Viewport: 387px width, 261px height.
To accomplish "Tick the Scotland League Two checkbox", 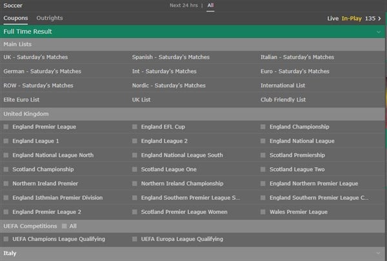I will coord(263,169).
